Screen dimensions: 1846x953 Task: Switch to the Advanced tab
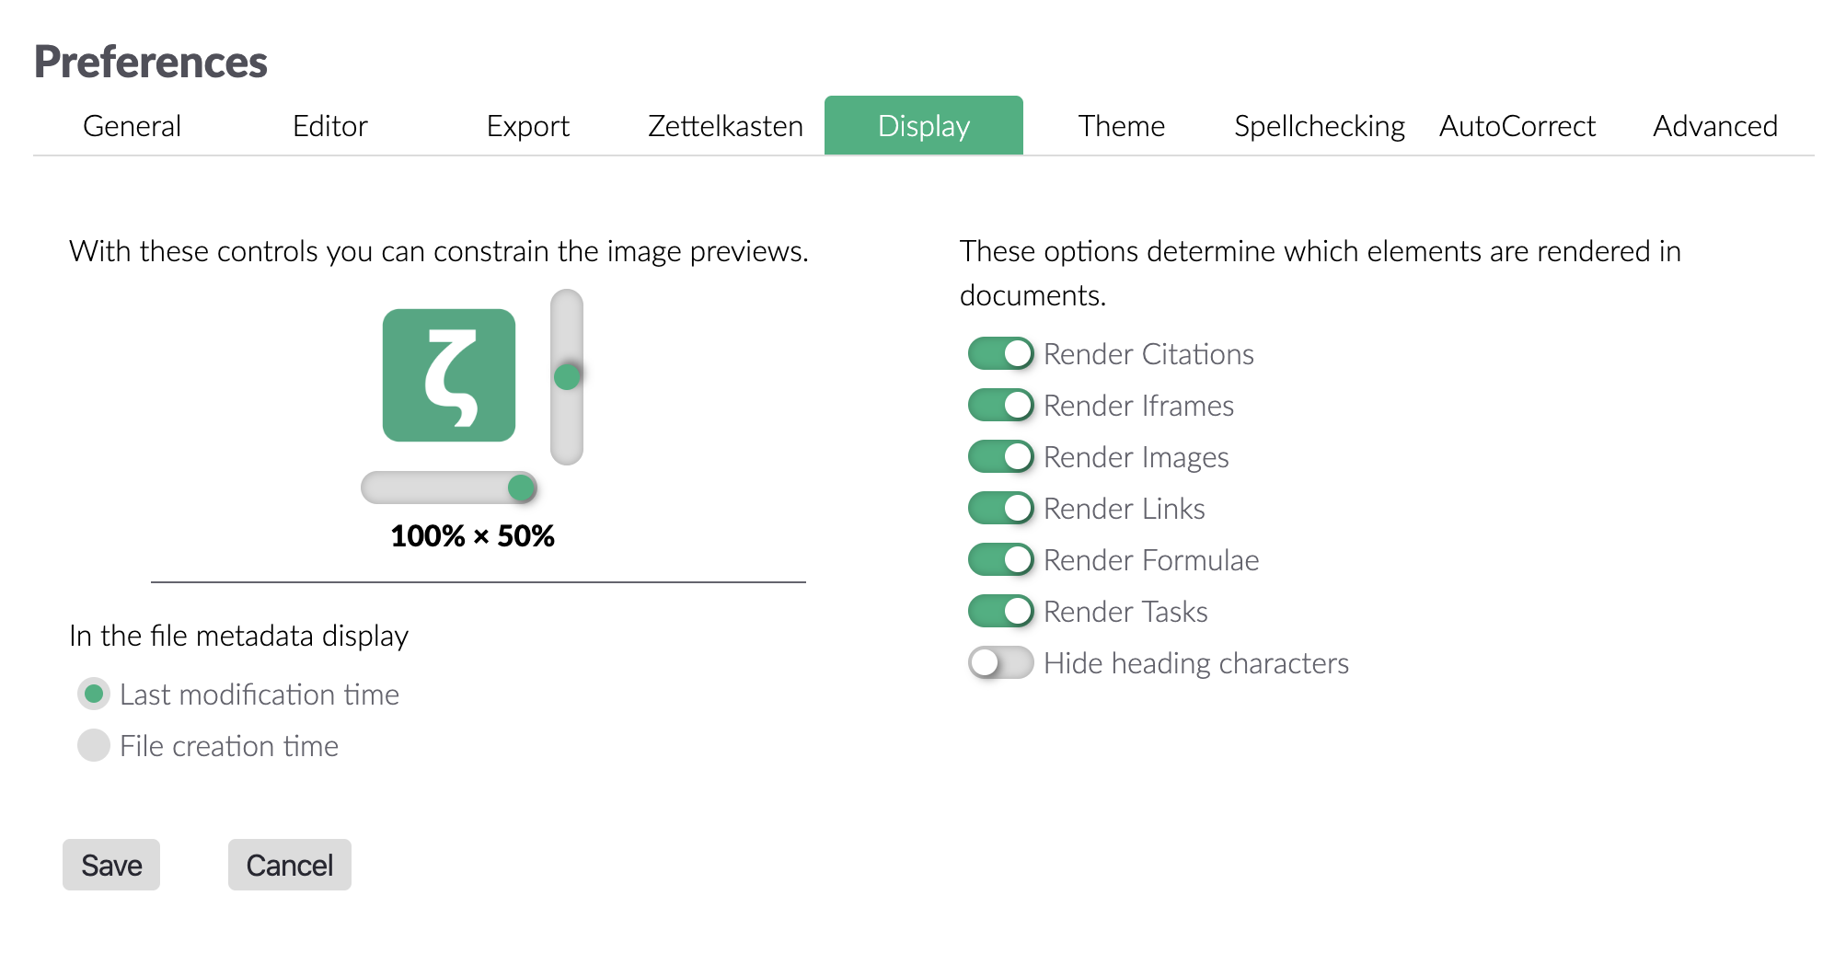(1715, 126)
